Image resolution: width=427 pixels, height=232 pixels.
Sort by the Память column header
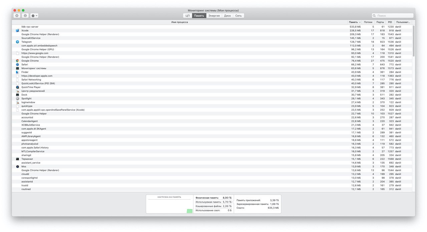355,22
